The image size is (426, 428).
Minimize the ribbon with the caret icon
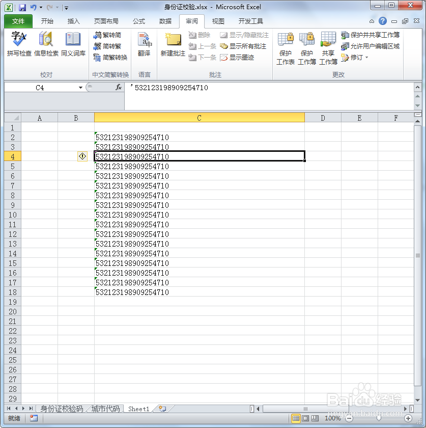pos(372,21)
